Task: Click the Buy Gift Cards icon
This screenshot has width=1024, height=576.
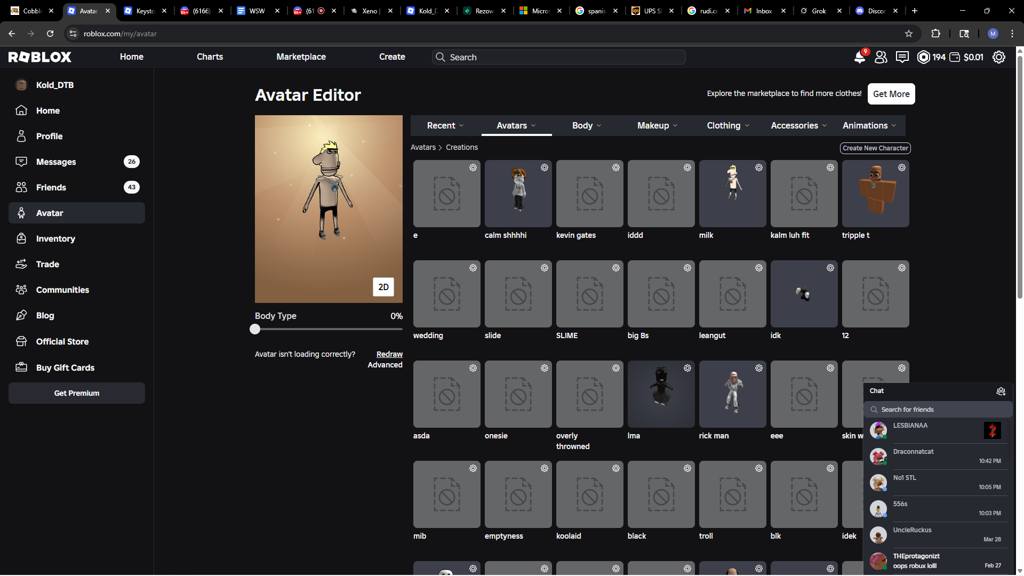Action: click(21, 367)
